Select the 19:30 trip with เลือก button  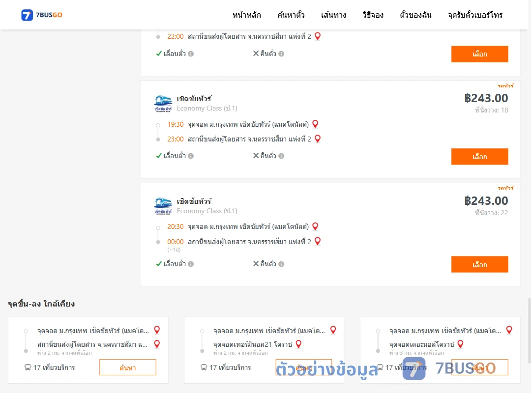[479, 157]
